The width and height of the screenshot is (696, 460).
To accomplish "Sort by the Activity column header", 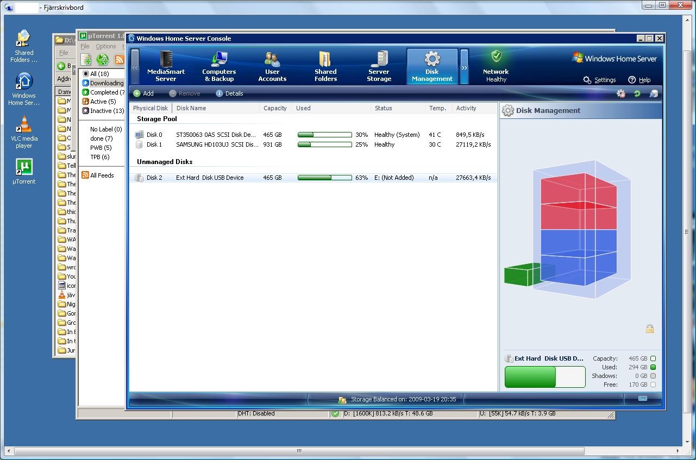I will point(474,108).
